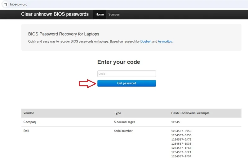Click the Clear unknown BIOS passwords title
The height and width of the screenshot is (158, 248).
(55, 14)
